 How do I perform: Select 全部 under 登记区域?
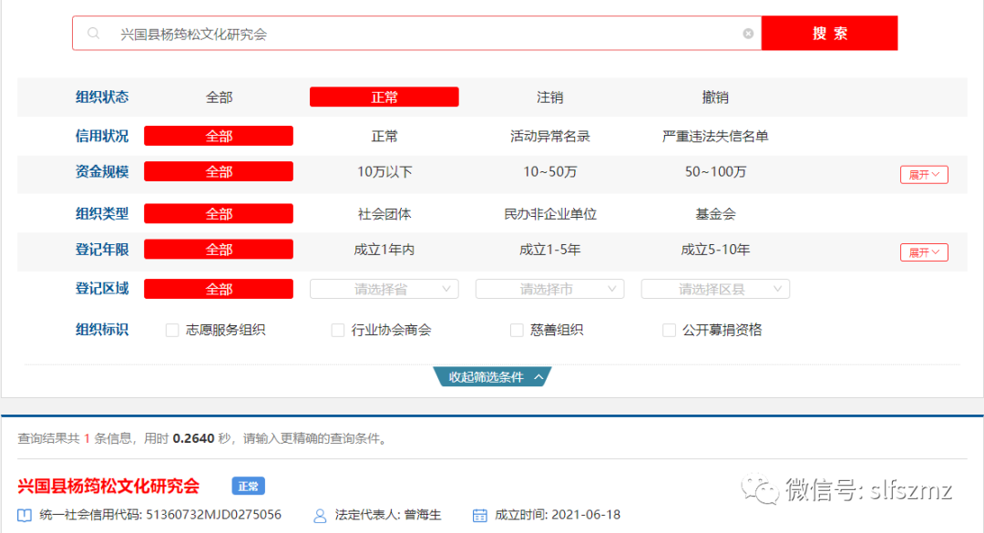click(x=219, y=289)
